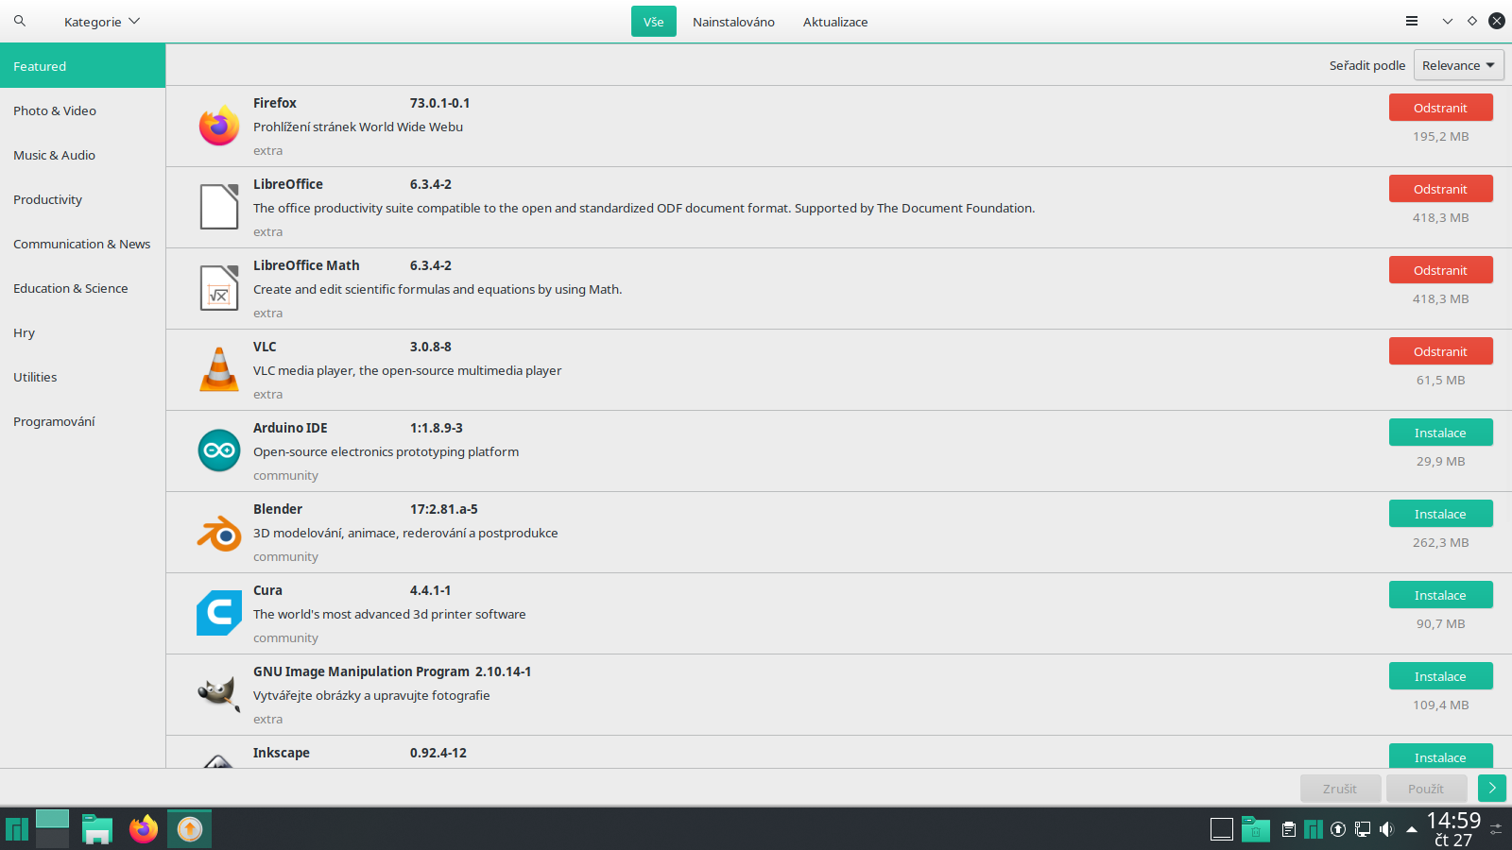Remove VLC with its Odstranit button
The image size is (1512, 850).
(x=1440, y=350)
